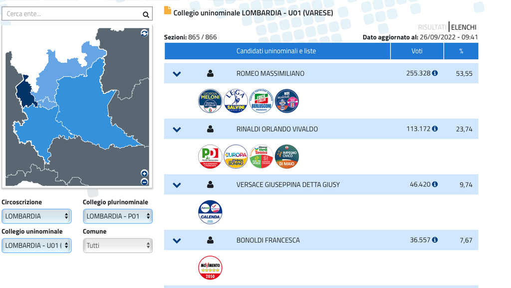Expand the Bonoldi Francesca row
The image size is (511, 288).
coord(177,241)
